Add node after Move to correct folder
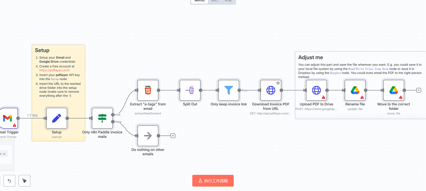The image size is (426, 191). point(419,90)
